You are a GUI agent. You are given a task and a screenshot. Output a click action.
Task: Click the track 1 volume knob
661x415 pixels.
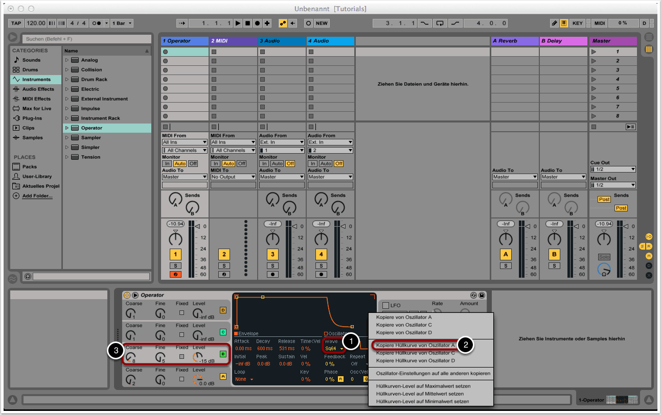pos(175,239)
